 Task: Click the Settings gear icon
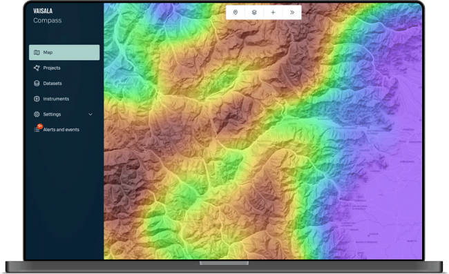click(37, 114)
